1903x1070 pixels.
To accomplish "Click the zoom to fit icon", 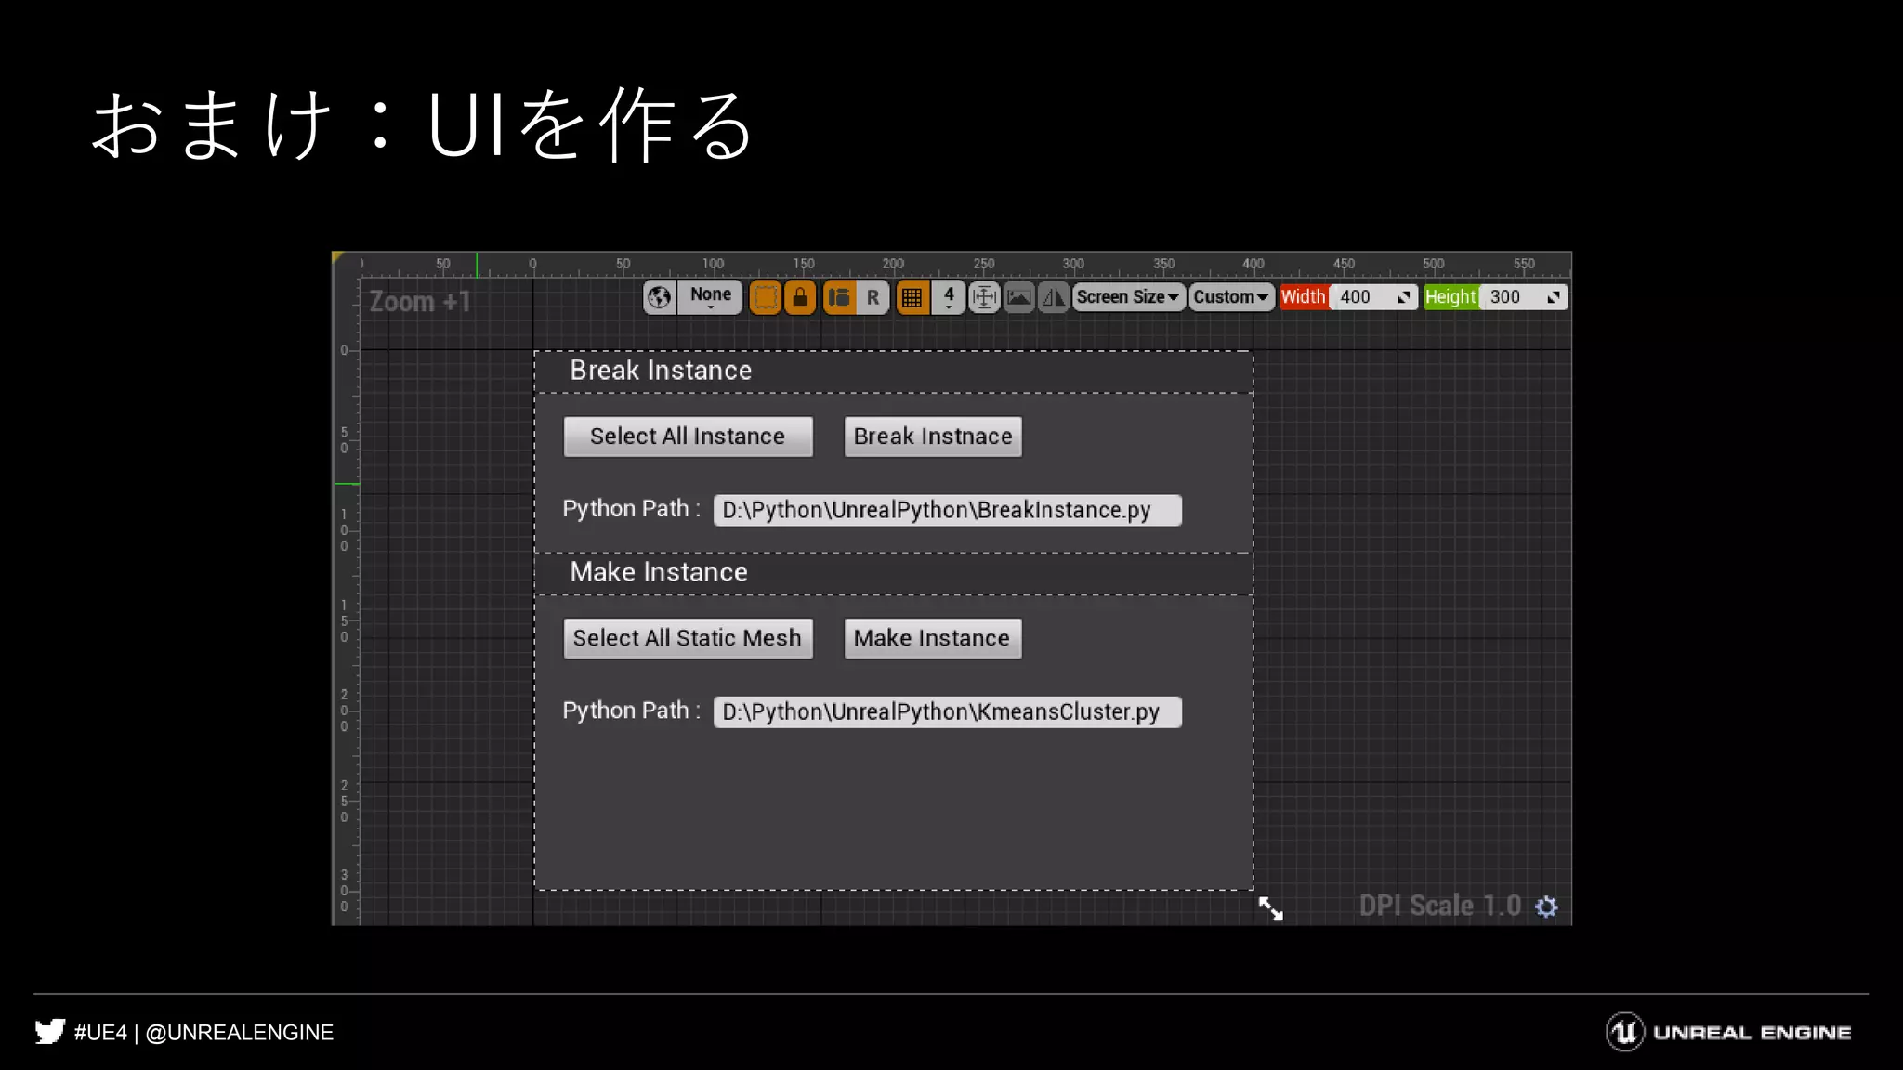I will click(x=984, y=297).
